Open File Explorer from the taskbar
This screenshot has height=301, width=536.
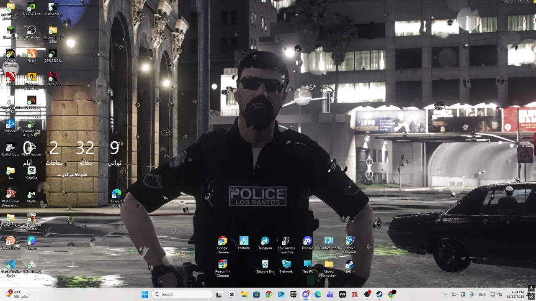(x=244, y=294)
